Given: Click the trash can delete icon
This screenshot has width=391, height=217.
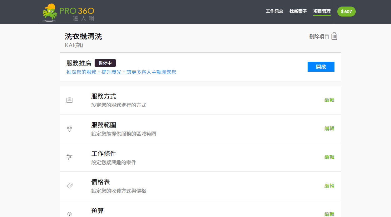Looking at the screenshot, I should coord(334,36).
